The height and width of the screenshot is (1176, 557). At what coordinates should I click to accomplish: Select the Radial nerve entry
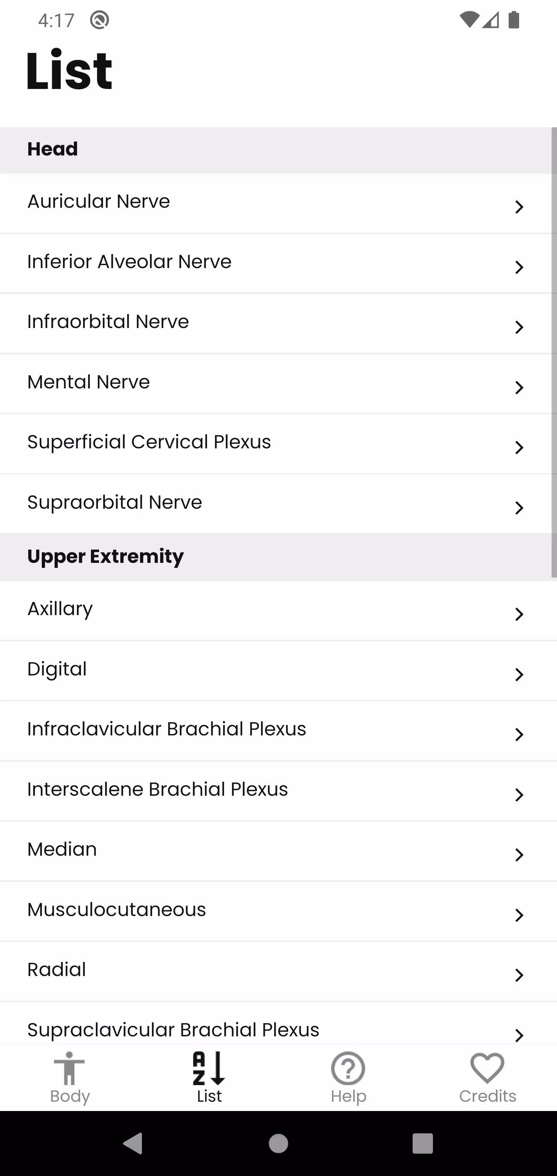[278, 971]
